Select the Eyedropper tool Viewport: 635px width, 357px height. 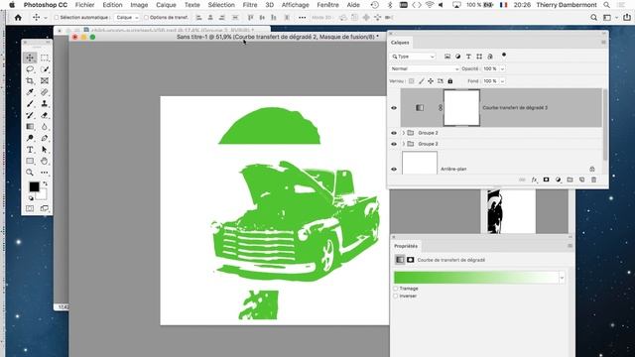[x=30, y=92]
